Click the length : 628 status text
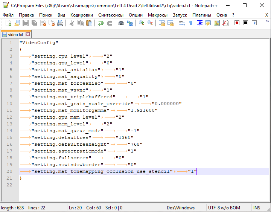271x212 pixels. click(12, 208)
